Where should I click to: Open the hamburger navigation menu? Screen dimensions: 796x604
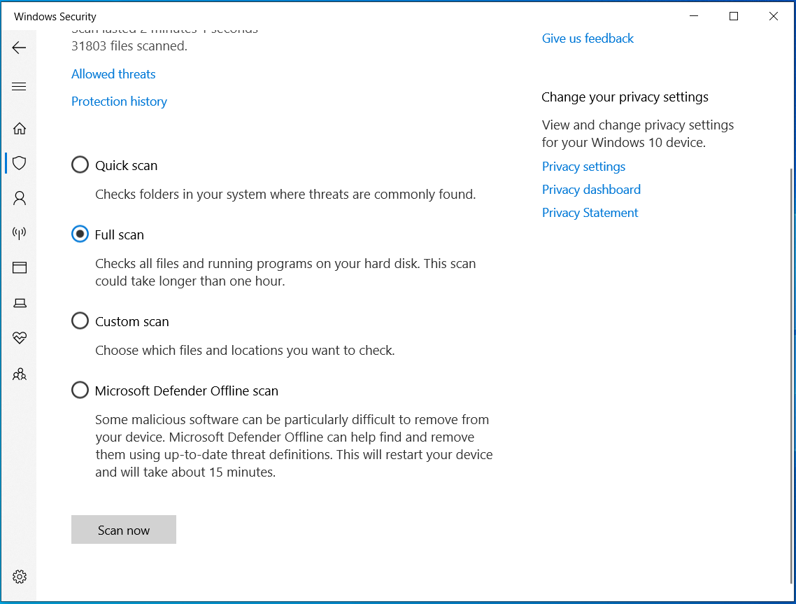click(19, 86)
